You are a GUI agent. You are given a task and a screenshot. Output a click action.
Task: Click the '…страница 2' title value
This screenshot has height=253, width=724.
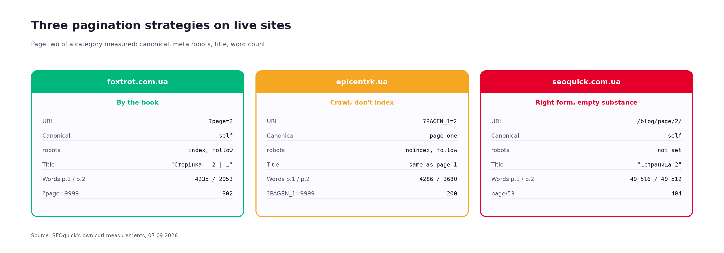(x=659, y=165)
